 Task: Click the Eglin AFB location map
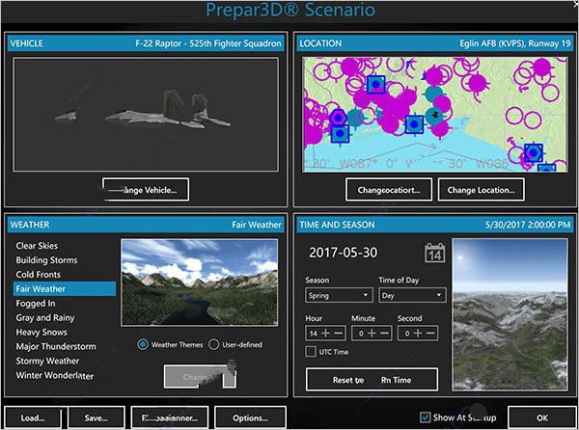pos(435,115)
